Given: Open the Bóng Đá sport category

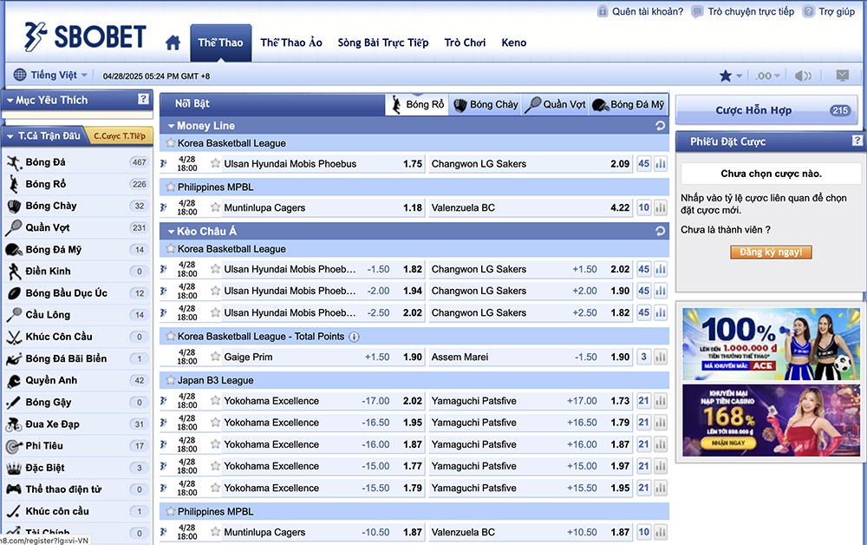Looking at the screenshot, I should tap(77, 162).
